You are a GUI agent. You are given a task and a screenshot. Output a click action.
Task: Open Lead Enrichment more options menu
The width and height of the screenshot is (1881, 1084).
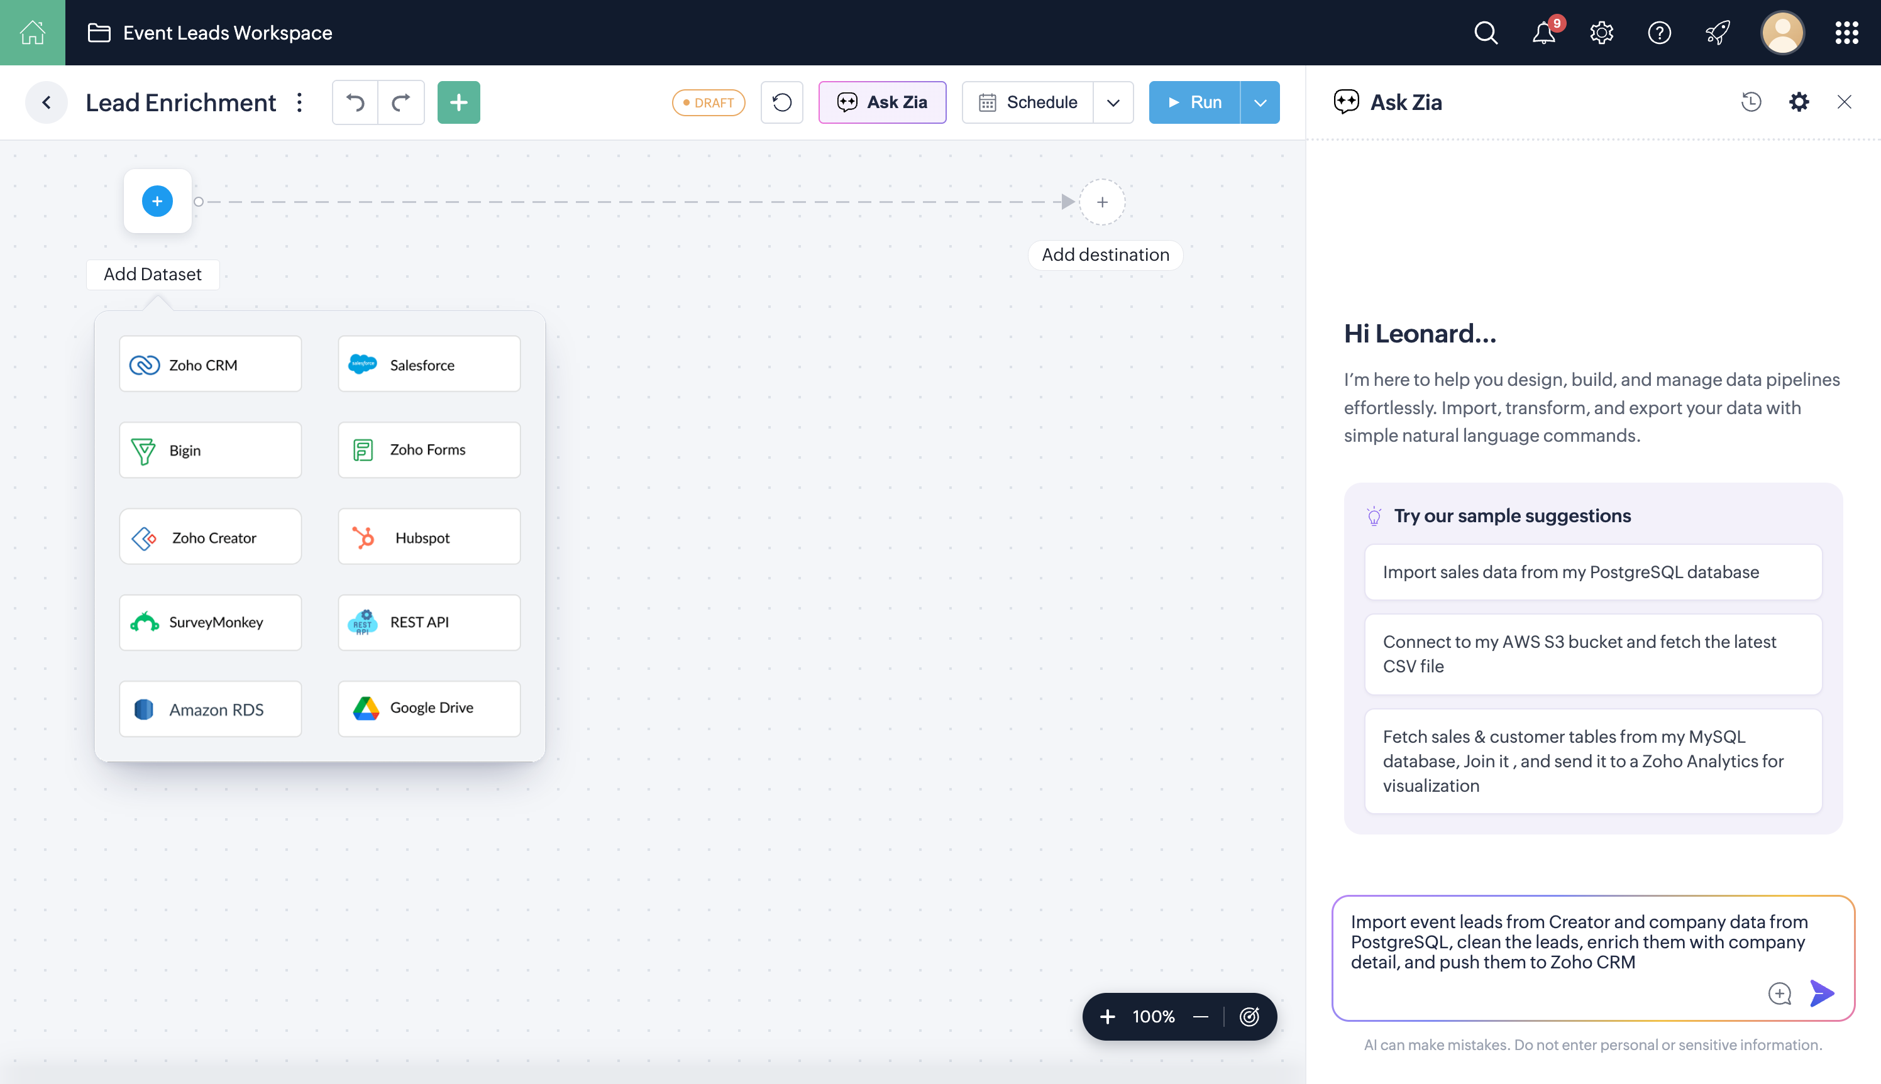click(x=299, y=102)
